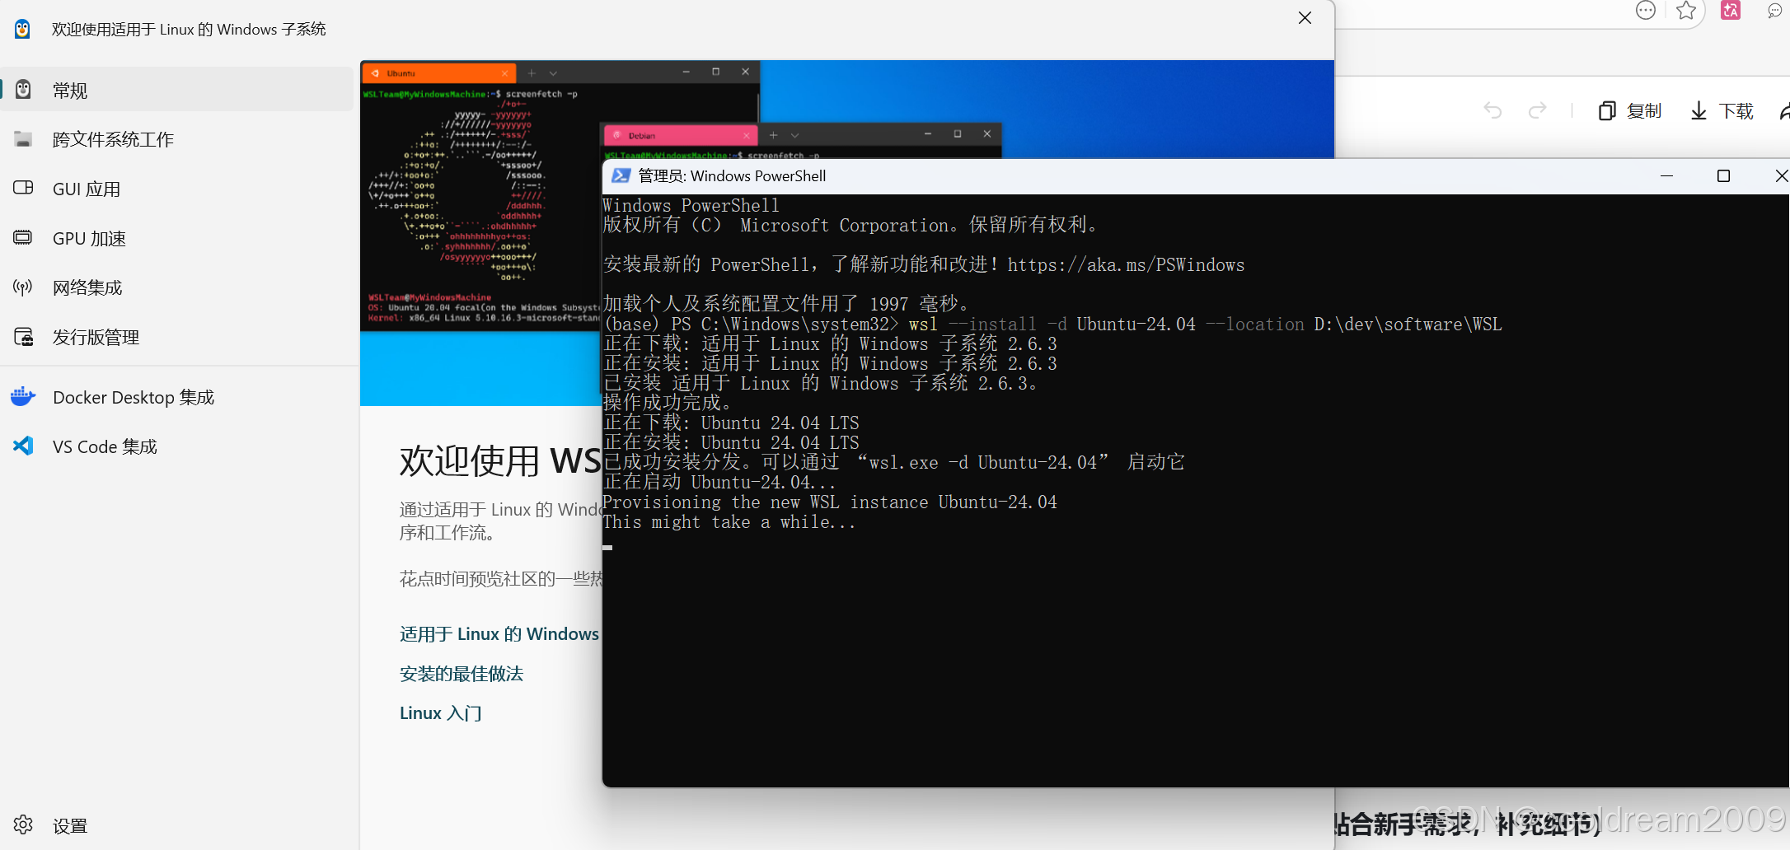Click the package icon beside 发行版管理
The height and width of the screenshot is (850, 1790).
pos(23,336)
